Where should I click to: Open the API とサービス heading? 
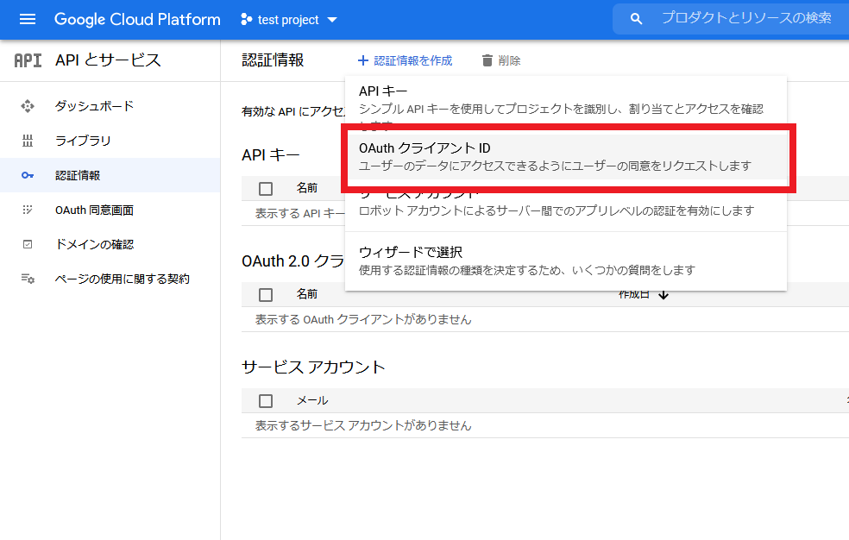109,60
